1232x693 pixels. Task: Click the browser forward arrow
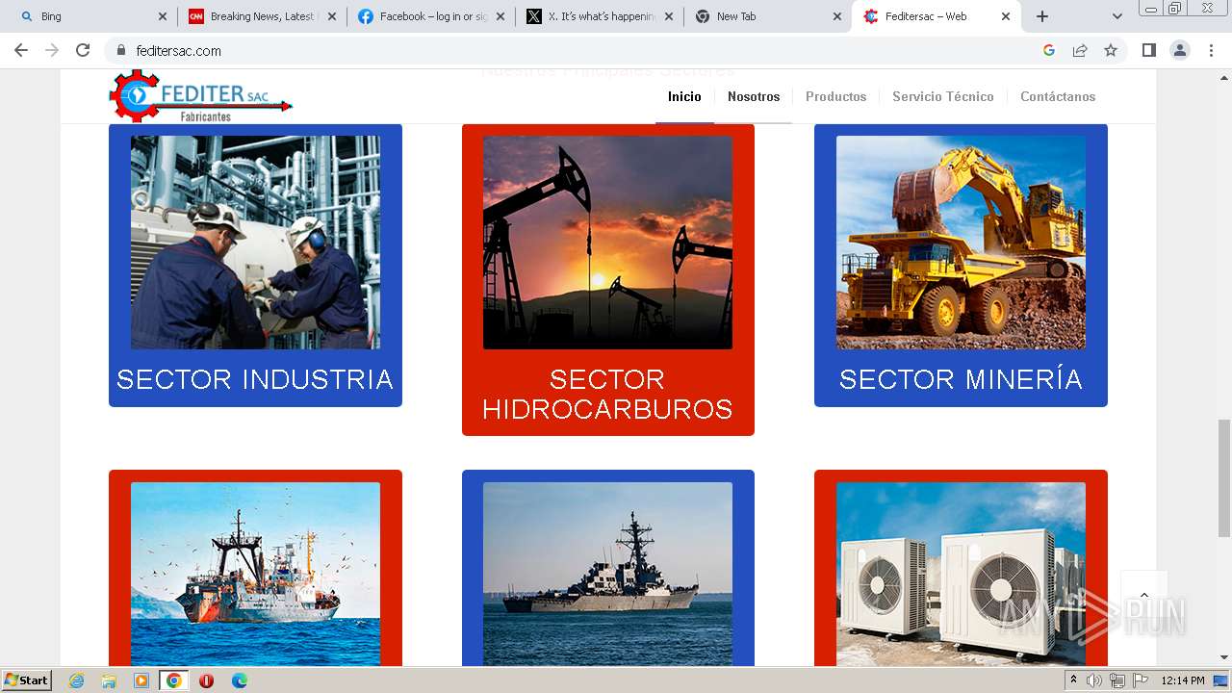pos(52,50)
